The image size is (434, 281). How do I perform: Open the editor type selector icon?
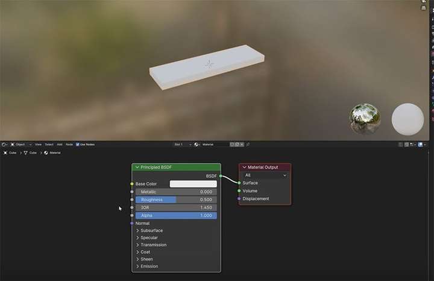[4, 145]
